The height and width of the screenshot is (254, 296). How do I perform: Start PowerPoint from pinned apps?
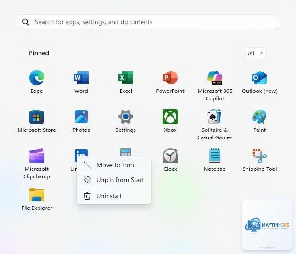170,78
